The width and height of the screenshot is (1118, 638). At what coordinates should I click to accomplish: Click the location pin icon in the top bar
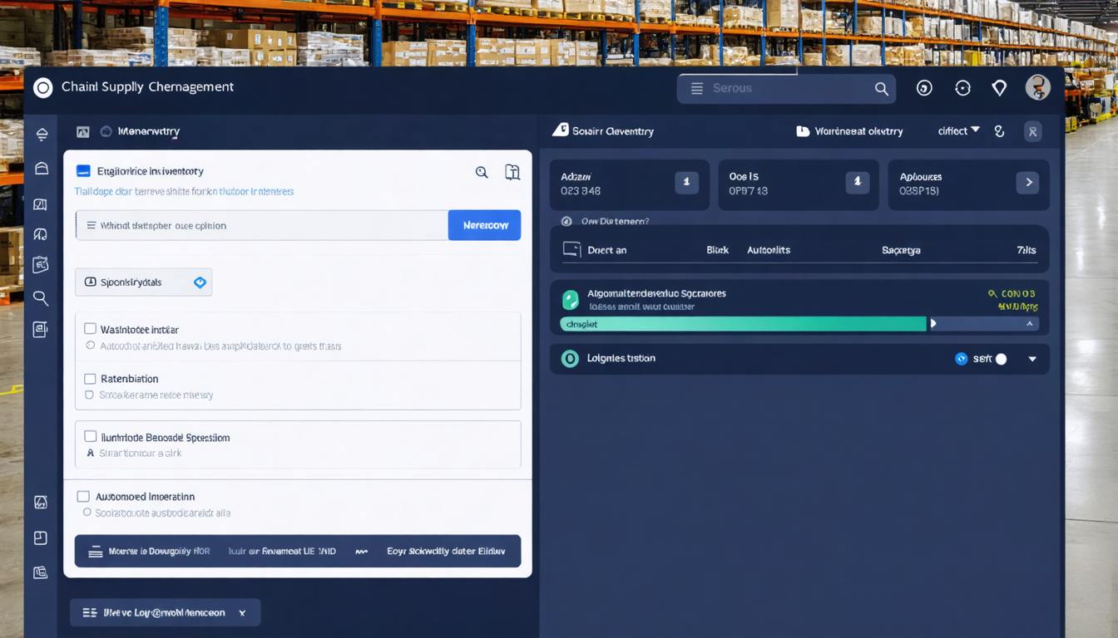point(999,88)
